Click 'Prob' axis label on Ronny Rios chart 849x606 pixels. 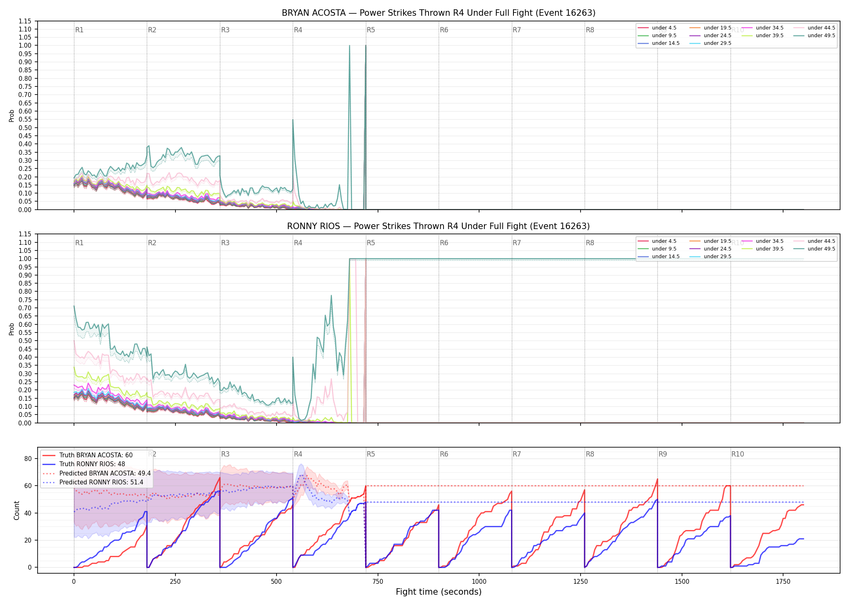click(x=11, y=329)
